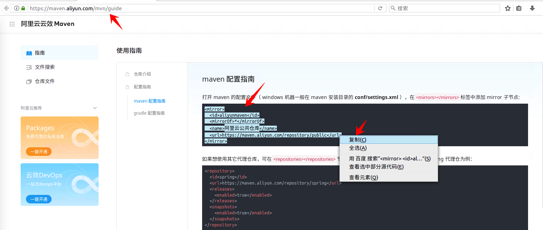
Task: Open the downloads arrow icon
Action: click(532, 8)
